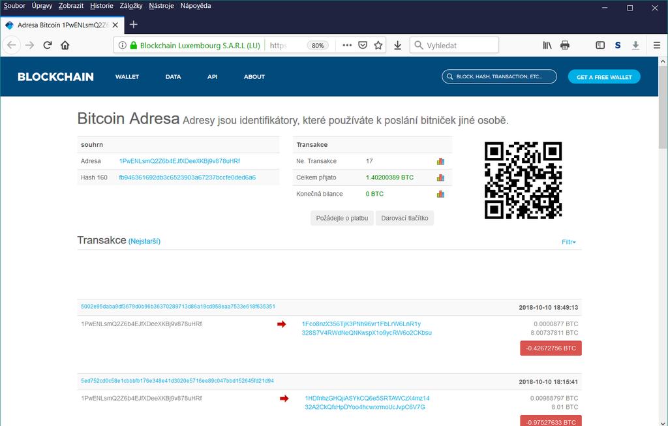This screenshot has width=668, height=426.
Task: Click the blue S extension icon
Action: point(618,45)
